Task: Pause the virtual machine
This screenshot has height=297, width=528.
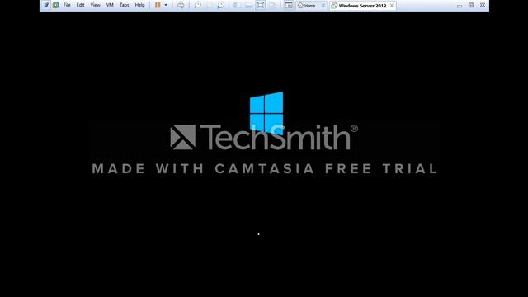Action: 158,5
